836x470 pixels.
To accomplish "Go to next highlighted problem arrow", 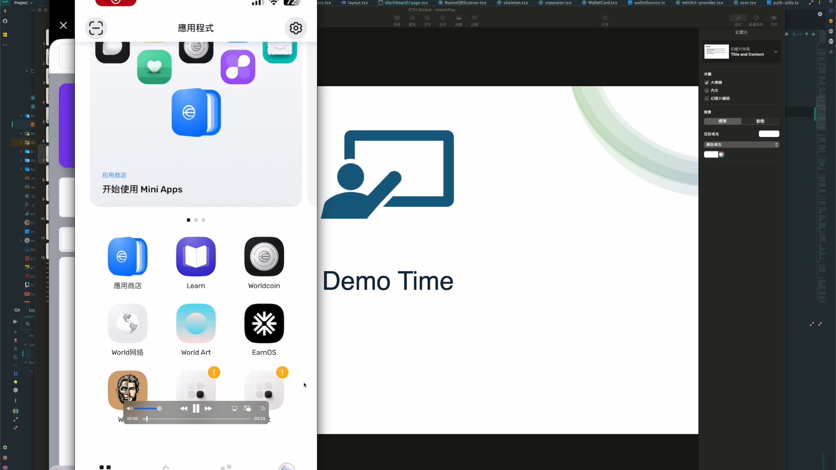I will [813, 34].
